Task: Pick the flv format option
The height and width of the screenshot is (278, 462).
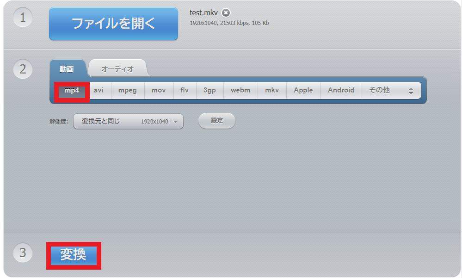Action: [185, 90]
